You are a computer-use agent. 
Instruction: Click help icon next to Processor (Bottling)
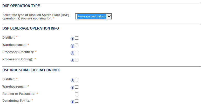point(72,60)
